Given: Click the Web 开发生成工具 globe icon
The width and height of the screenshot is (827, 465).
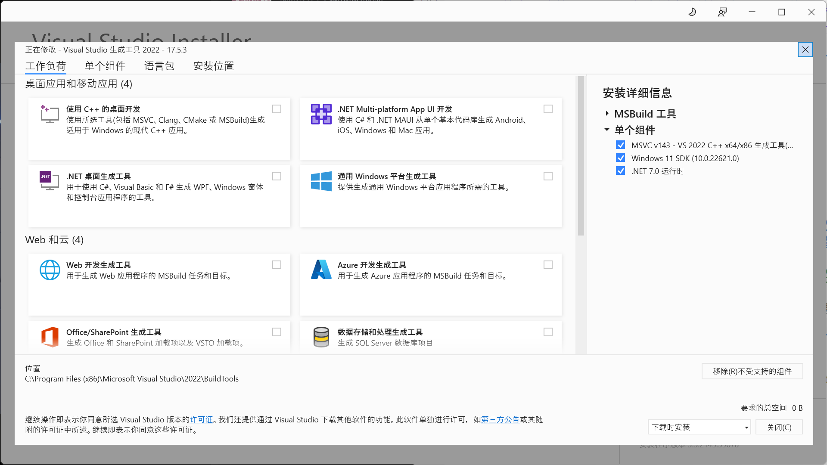Looking at the screenshot, I should (50, 270).
